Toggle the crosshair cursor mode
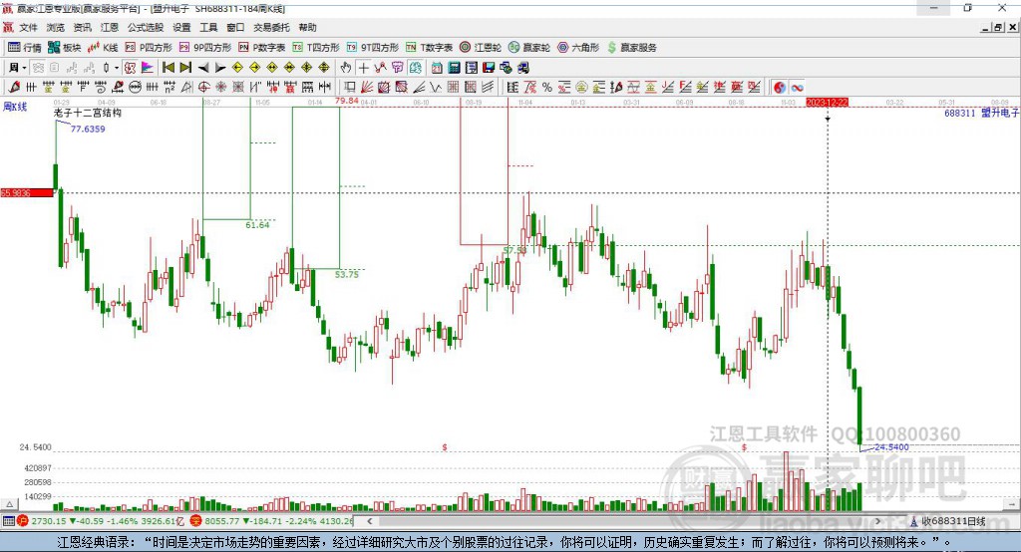This screenshot has width=1021, height=552. point(363,68)
